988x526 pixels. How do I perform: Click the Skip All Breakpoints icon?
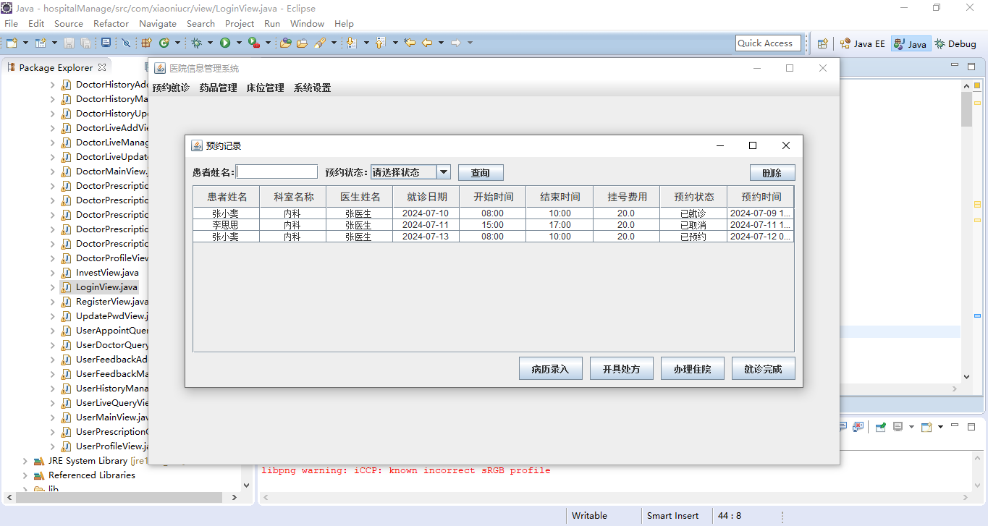pos(126,43)
